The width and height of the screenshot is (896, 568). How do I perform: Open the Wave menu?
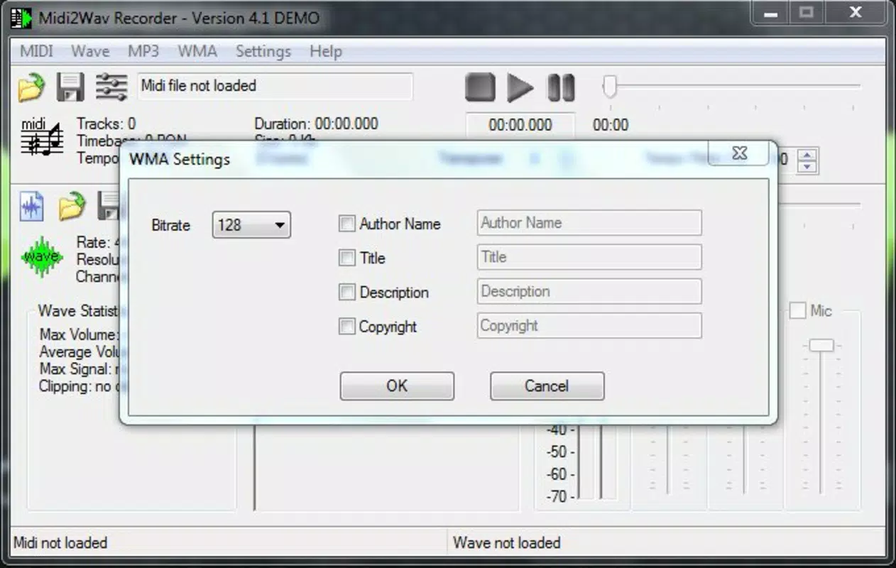[90, 51]
